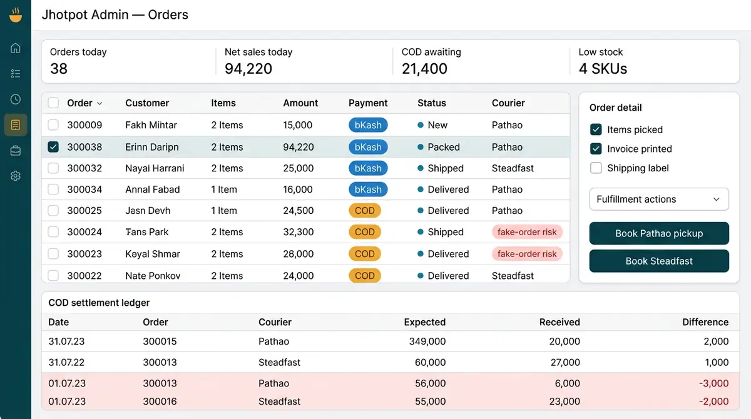Viewport: 751px width, 419px height.
Task: Click the Amount column header
Action: click(x=300, y=103)
